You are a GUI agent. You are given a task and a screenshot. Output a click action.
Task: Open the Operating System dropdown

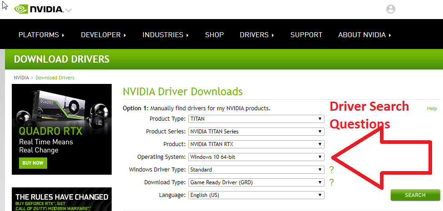pos(256,157)
